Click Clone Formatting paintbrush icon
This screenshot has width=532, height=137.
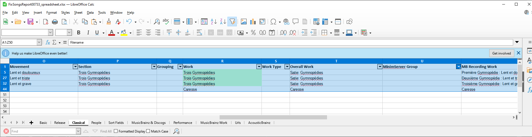109,22
